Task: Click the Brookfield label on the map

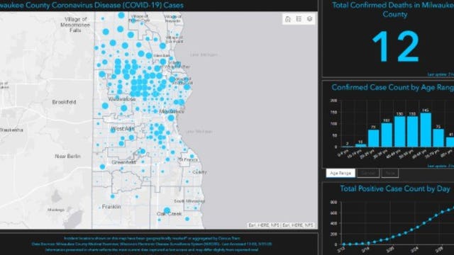Action: (64, 102)
